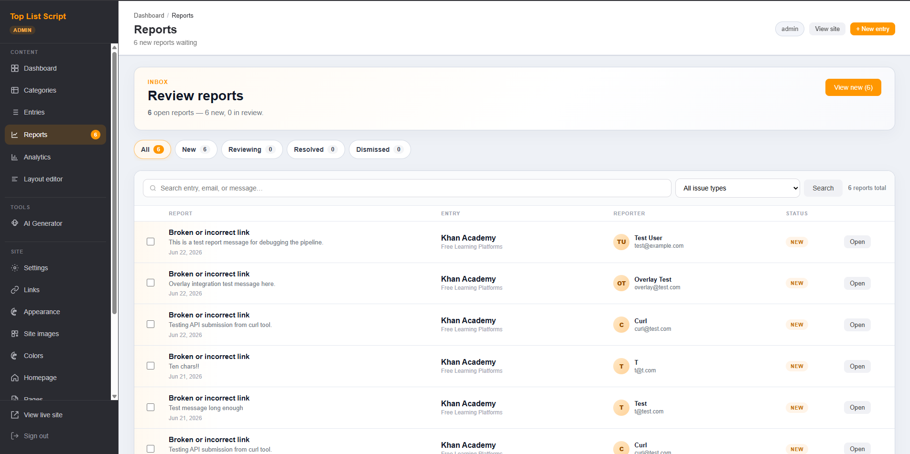The width and height of the screenshot is (910, 454).
Task: Tick the checkbox for Test User's report
Action: click(x=151, y=242)
